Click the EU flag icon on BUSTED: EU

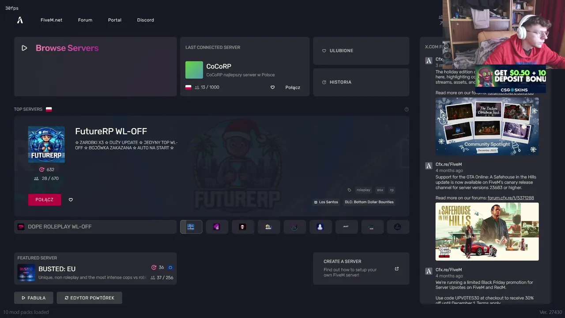pos(170,267)
